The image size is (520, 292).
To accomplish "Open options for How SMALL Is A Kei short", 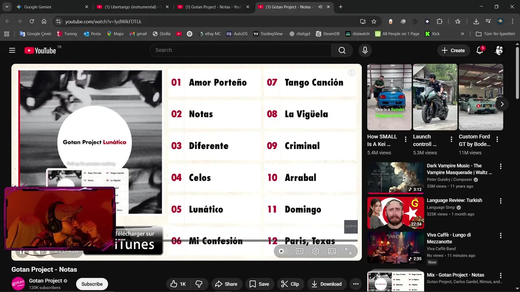I will pos(405,140).
